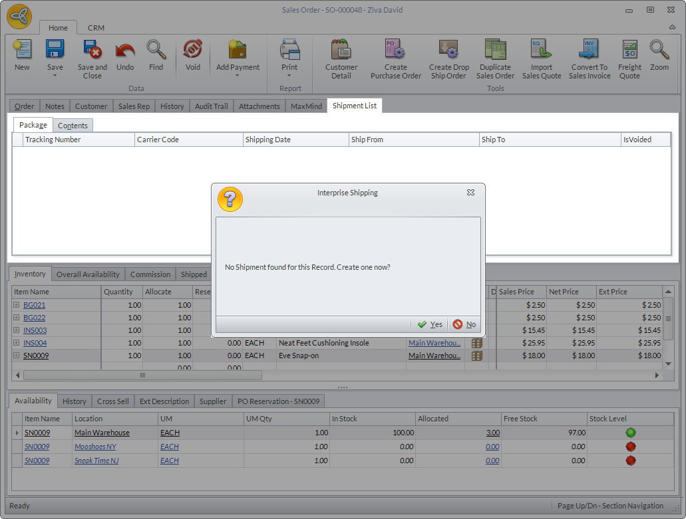Viewport: 686px width, 519px height.
Task: Open the Add Payment dropdown arrow
Action: click(x=237, y=76)
